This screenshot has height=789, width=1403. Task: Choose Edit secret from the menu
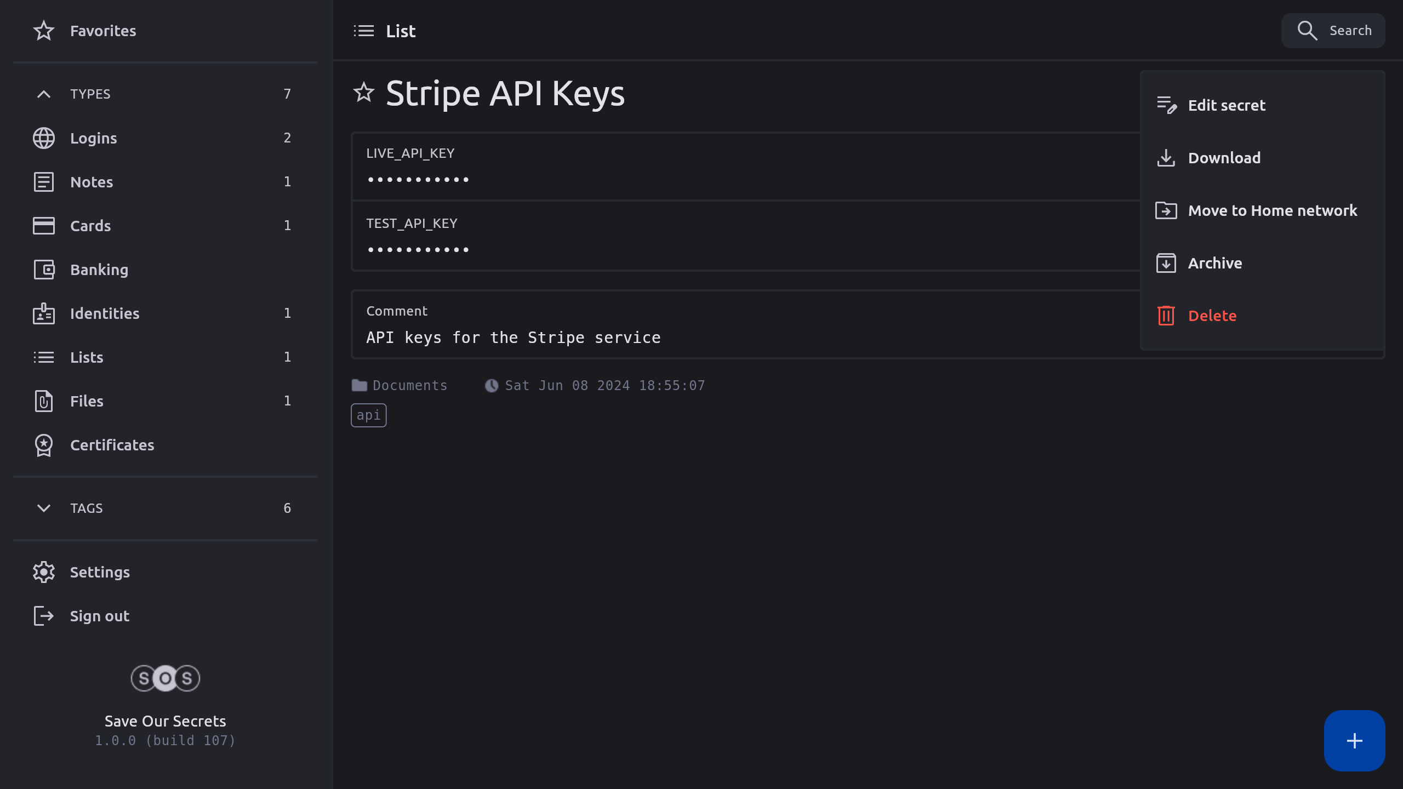click(x=1227, y=105)
